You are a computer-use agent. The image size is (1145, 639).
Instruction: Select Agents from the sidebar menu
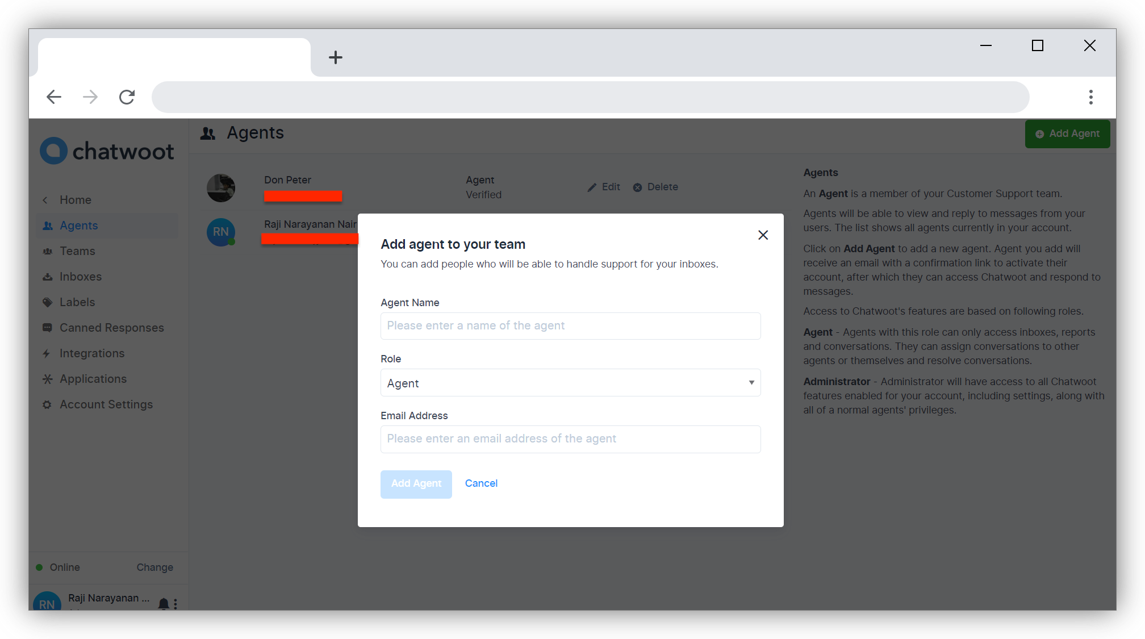[80, 225]
